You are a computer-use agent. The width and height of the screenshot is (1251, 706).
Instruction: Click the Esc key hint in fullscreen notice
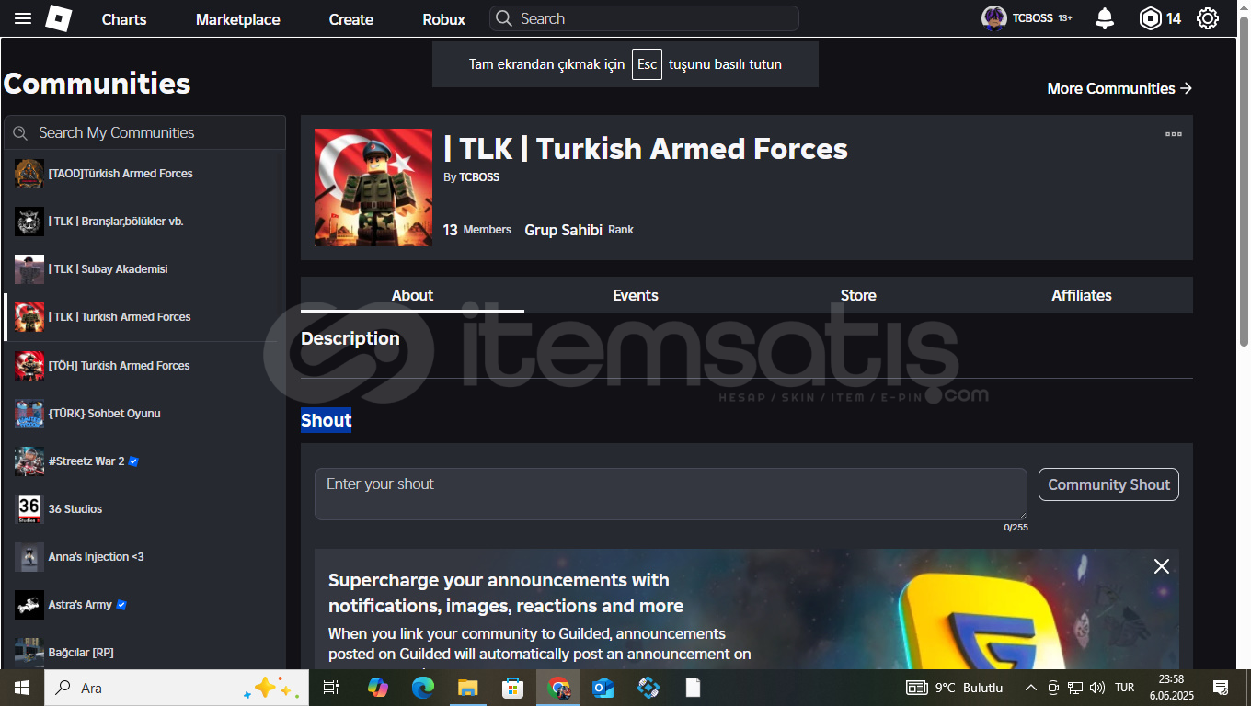tap(647, 64)
